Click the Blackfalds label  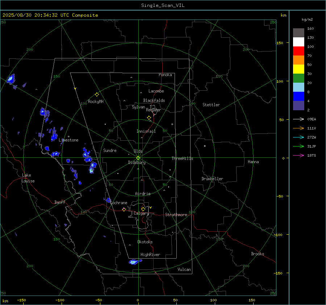click(x=154, y=100)
